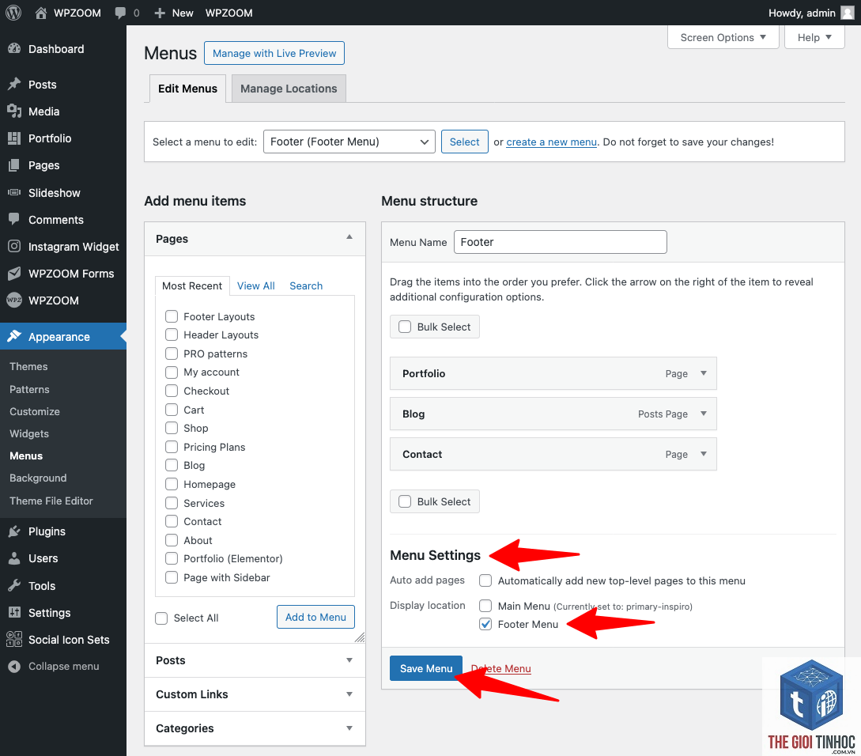Click the Slideshow icon
This screenshot has height=756, width=861.
point(14,192)
